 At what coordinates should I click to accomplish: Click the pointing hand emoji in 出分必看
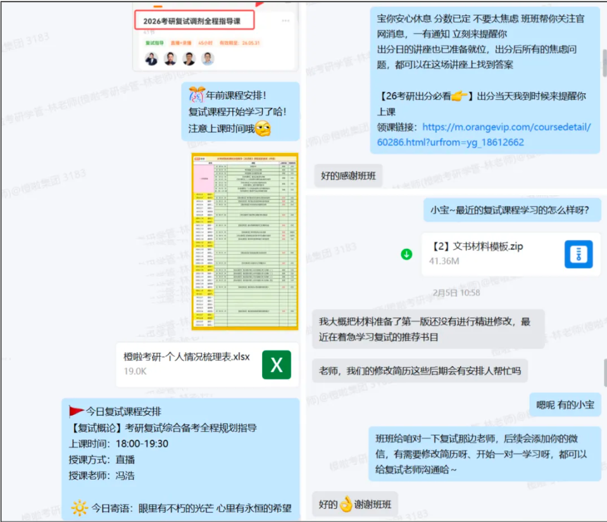pos(459,96)
